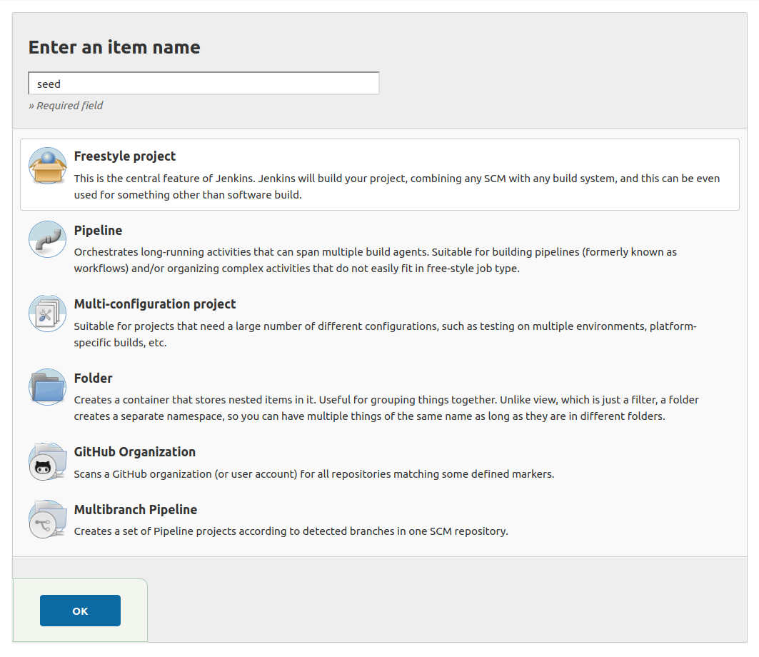Click the Freestyle project title
Image resolution: width=759 pixels, height=657 pixels.
pyautogui.click(x=125, y=156)
